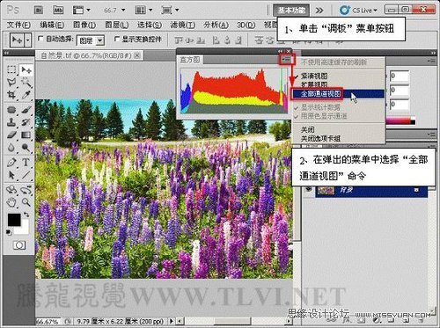Select the 背景 layer thumbnail
Image resolution: width=440 pixels, height=328 pixels.
[326, 190]
